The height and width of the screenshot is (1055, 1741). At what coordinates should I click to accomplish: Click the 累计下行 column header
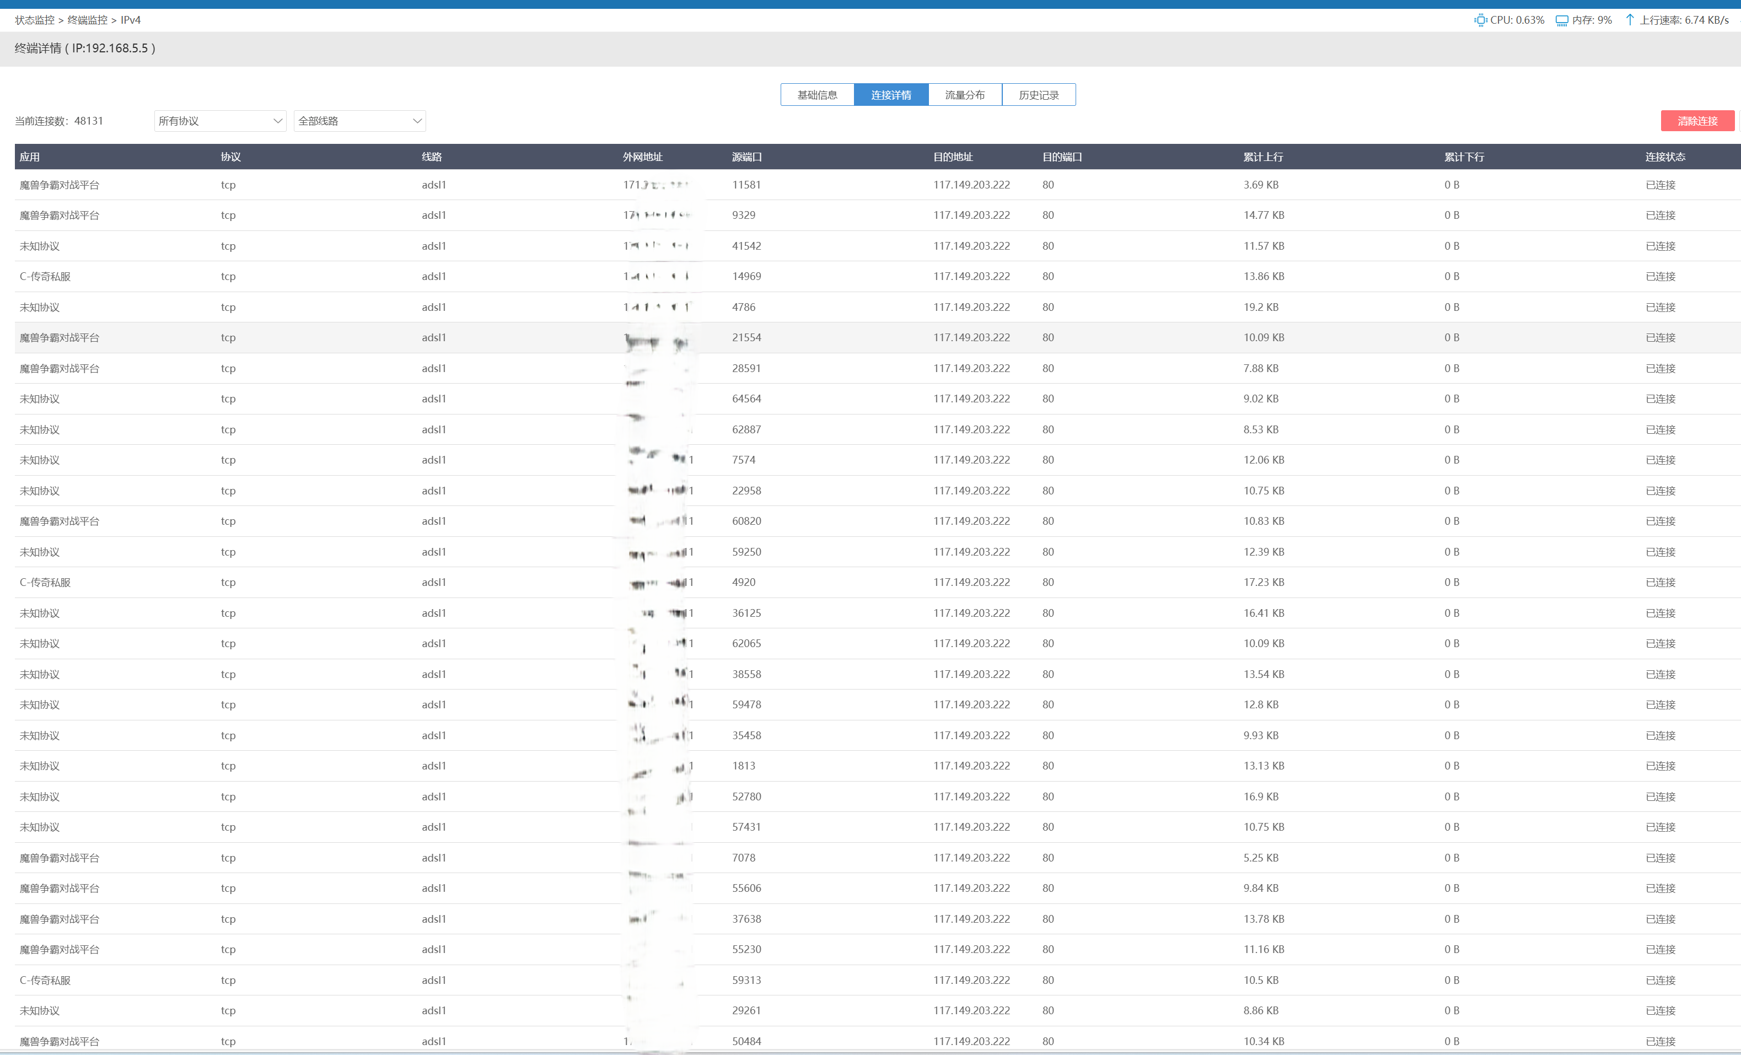click(x=1463, y=157)
